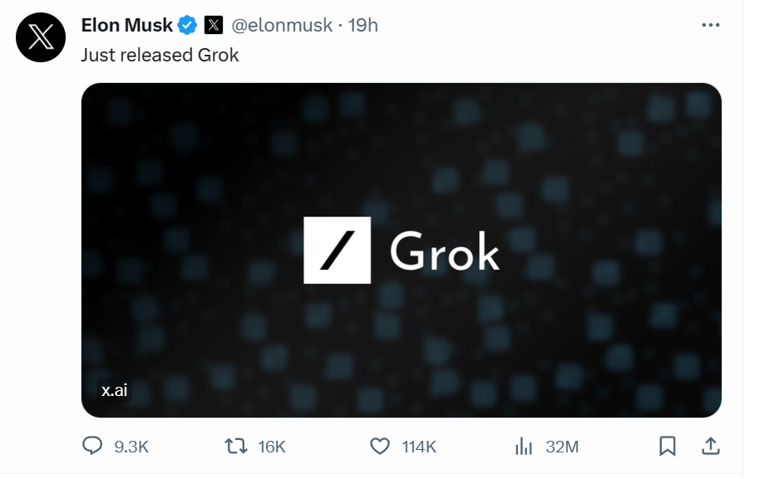Open the three-dot more options menu

(x=711, y=26)
